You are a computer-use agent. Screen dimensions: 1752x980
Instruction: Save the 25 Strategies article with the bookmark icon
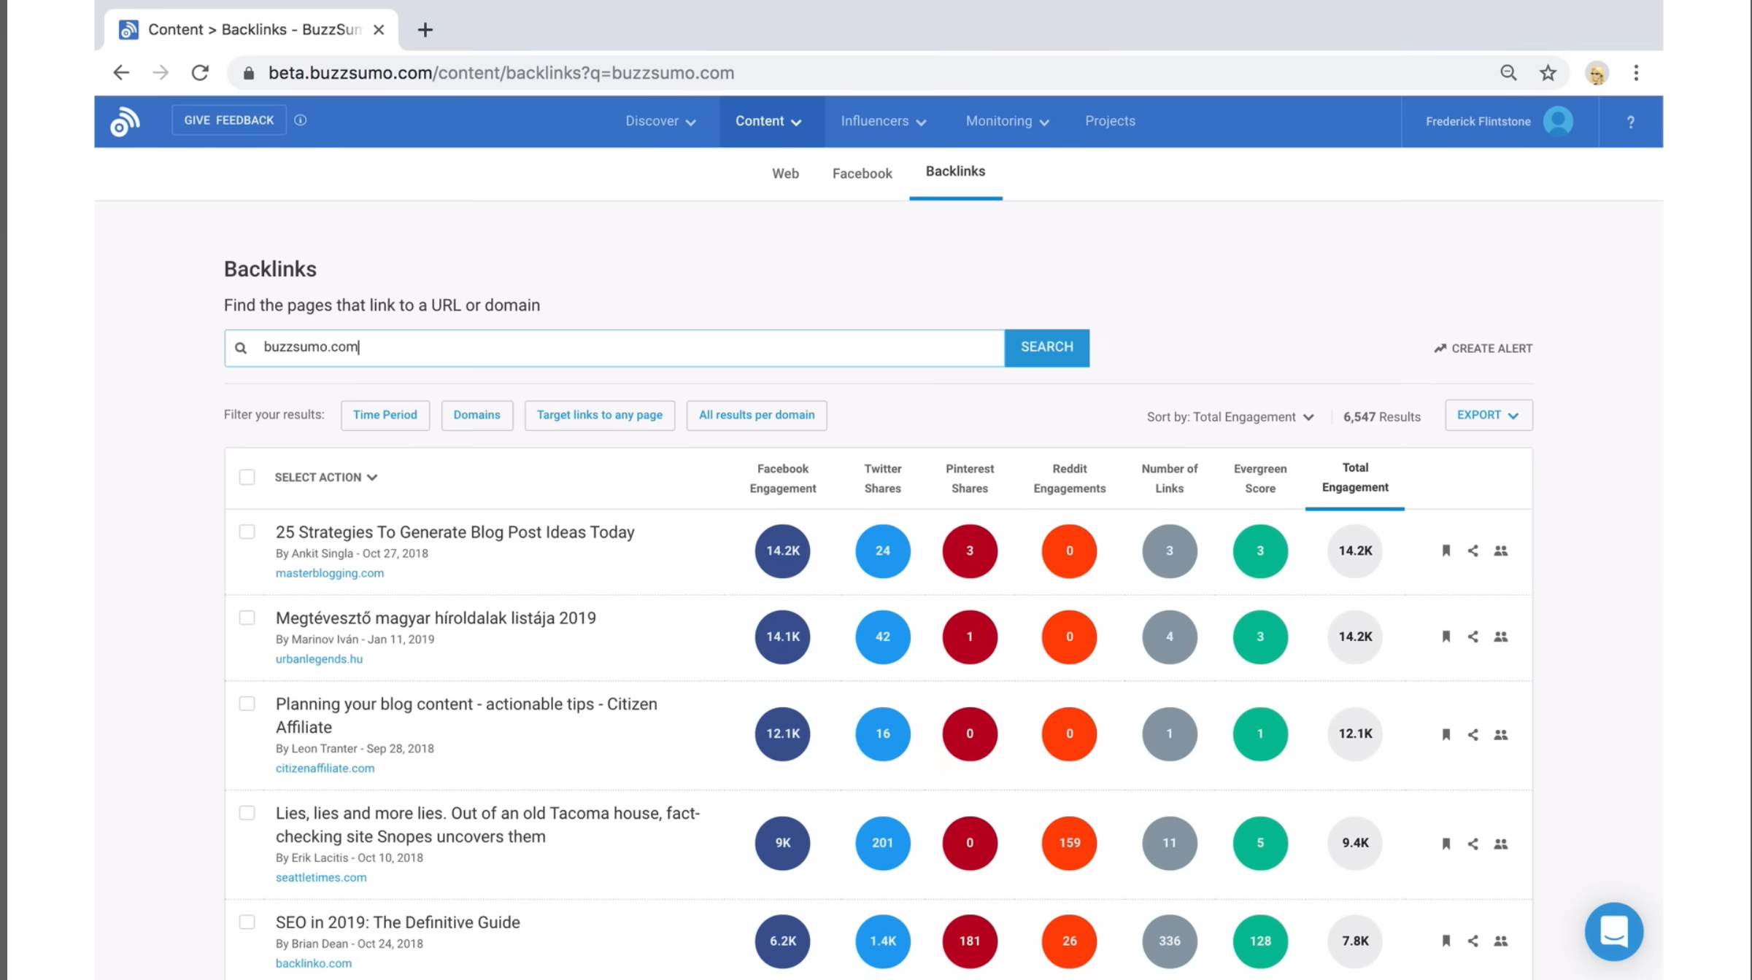pyautogui.click(x=1446, y=551)
